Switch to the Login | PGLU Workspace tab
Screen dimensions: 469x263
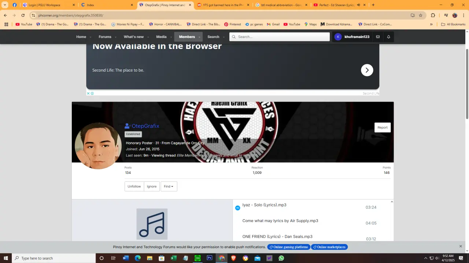(x=48, y=5)
